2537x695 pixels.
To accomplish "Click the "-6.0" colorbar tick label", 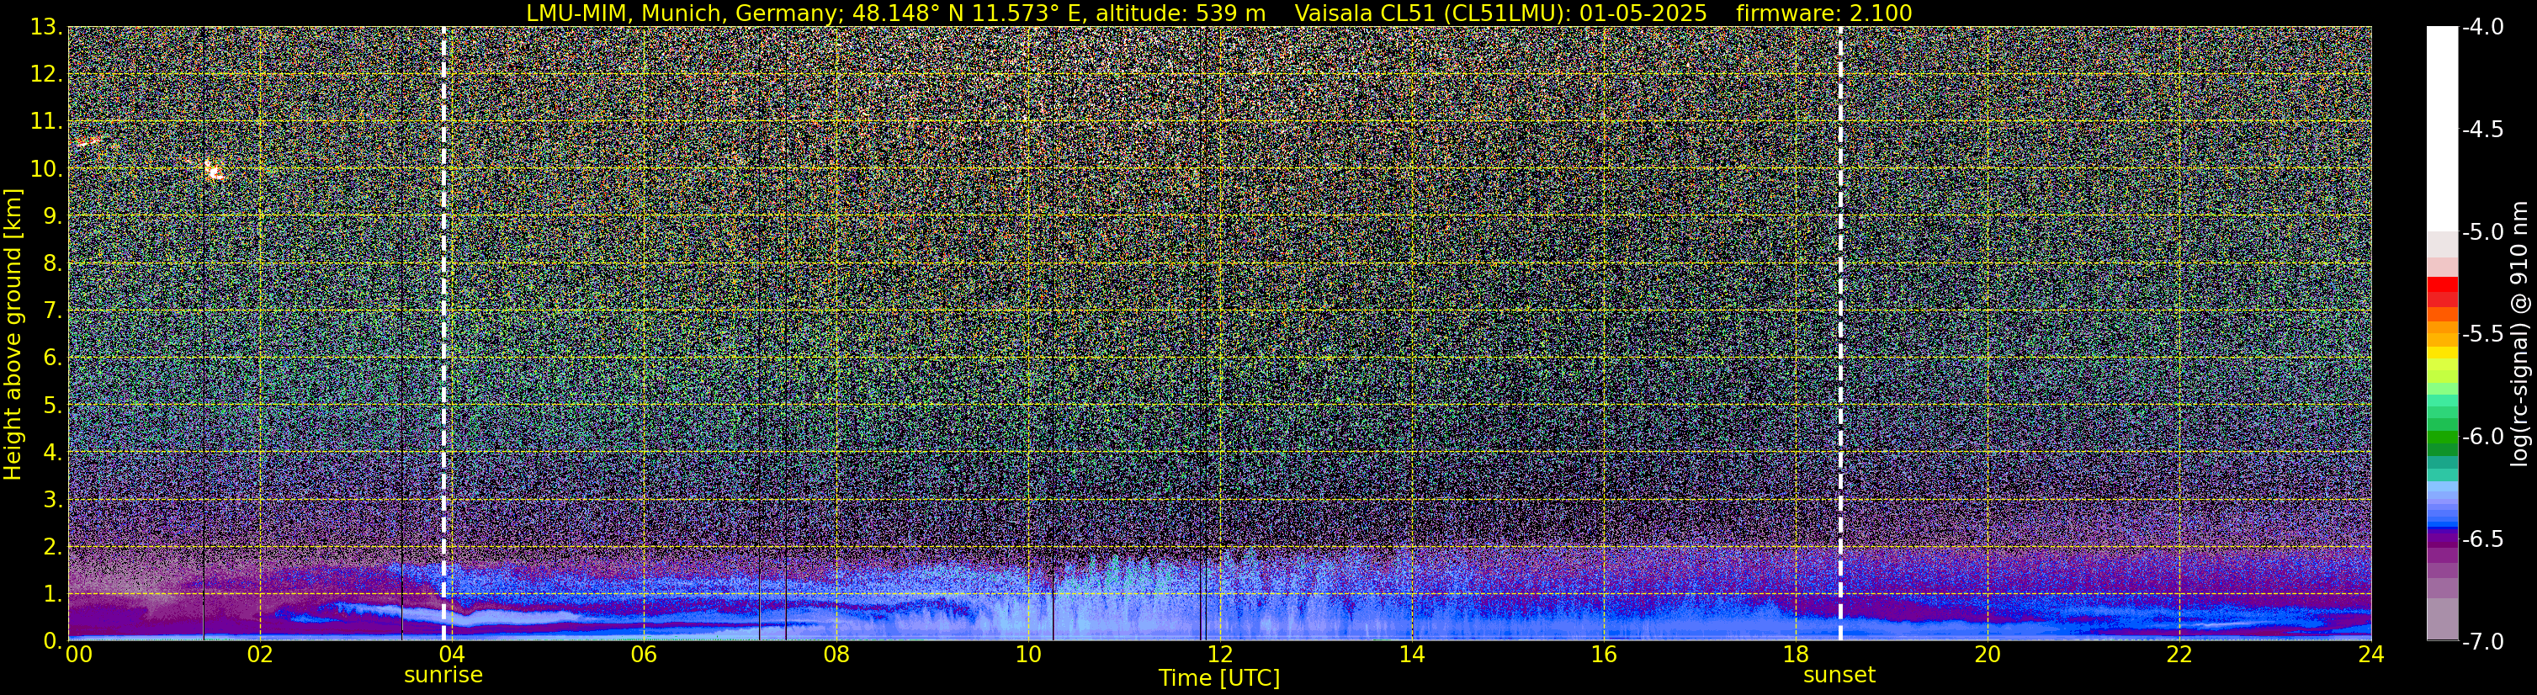I will click(x=2483, y=437).
